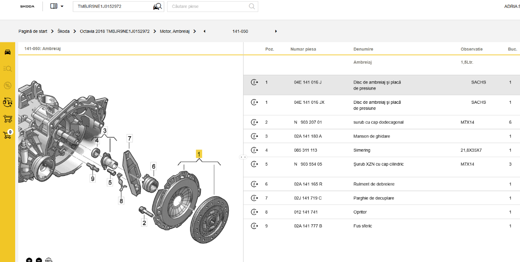Go to previous illustration before 141-050
This screenshot has height=262, width=520.
click(205, 31)
